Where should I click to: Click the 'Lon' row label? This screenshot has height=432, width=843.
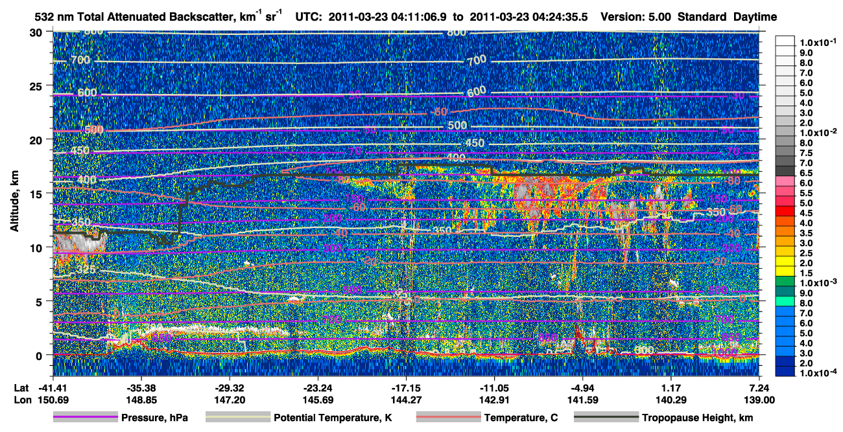pos(21,400)
